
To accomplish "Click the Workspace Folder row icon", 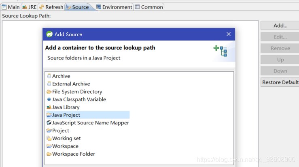I will (49, 154).
